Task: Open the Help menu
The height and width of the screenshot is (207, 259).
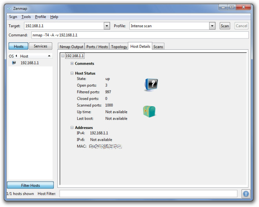Action: 54,17
